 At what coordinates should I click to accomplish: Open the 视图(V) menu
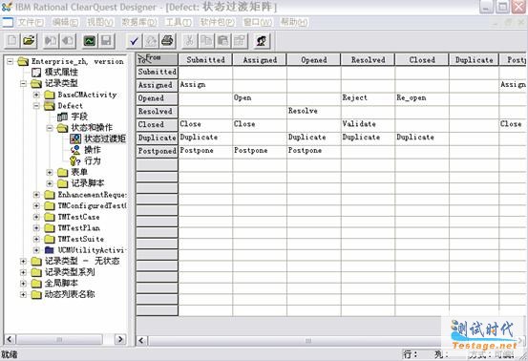click(x=100, y=23)
